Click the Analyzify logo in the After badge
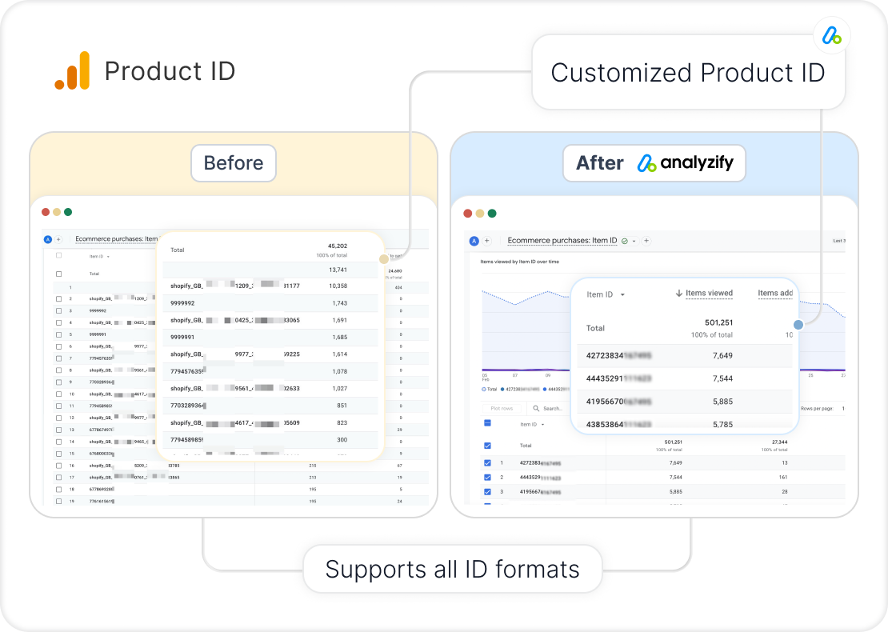Viewport: 888px width, 632px height. [686, 163]
